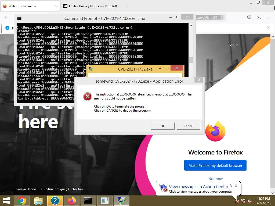275x206 pixels.
Task: Click View messages in Action Center balloon
Action: click(198, 187)
